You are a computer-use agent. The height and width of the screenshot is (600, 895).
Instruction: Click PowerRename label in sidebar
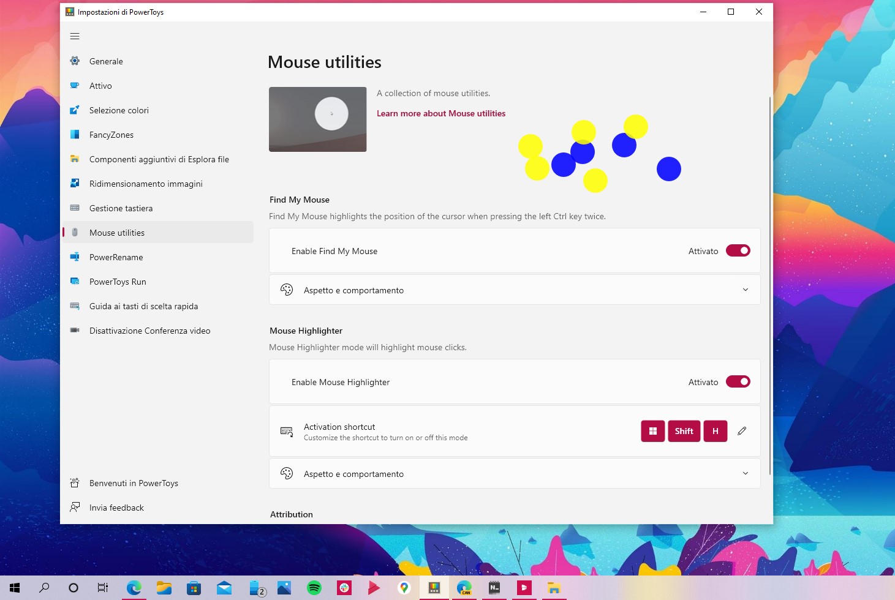pyautogui.click(x=116, y=257)
